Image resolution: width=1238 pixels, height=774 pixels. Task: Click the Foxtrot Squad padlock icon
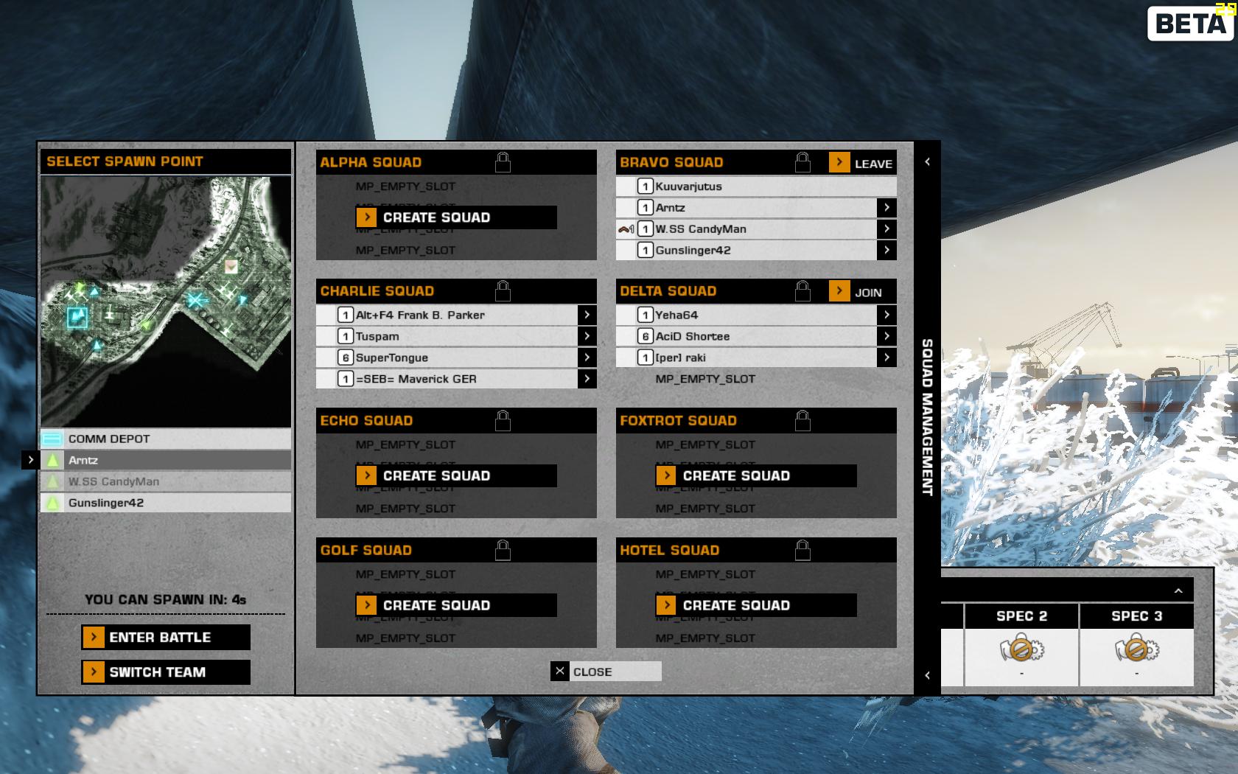(x=802, y=421)
